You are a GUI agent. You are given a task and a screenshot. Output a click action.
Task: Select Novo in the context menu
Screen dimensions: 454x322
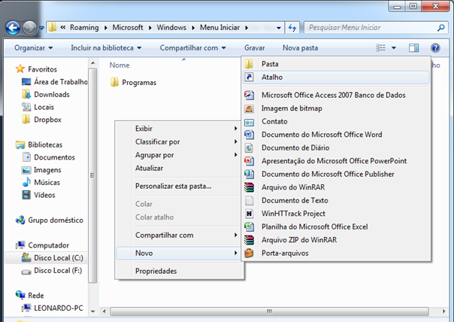click(x=179, y=253)
